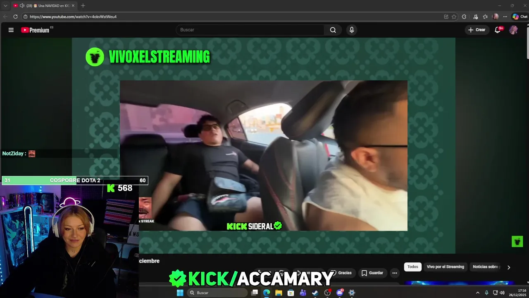Viewport: 529px width, 298px height.
Task: Open Copilot Chat in browser
Action: tap(520, 17)
